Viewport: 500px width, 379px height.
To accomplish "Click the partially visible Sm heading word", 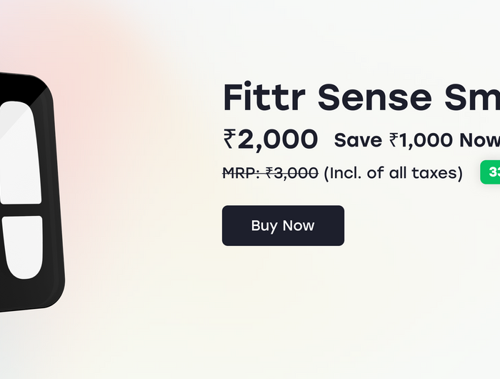I will [472, 97].
